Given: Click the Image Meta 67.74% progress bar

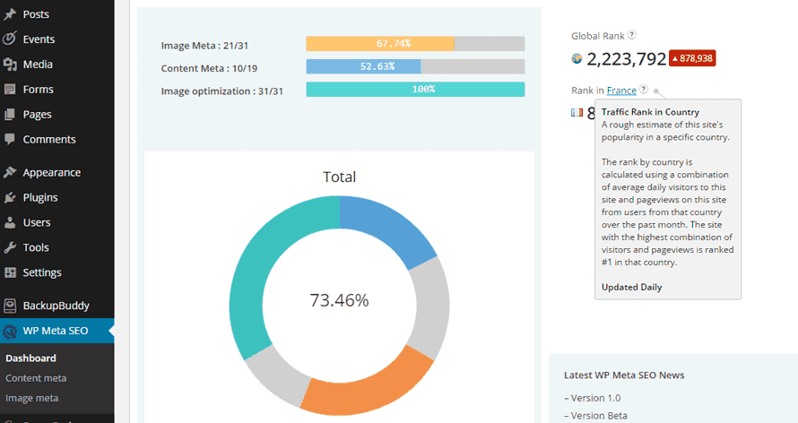Looking at the screenshot, I should (415, 44).
